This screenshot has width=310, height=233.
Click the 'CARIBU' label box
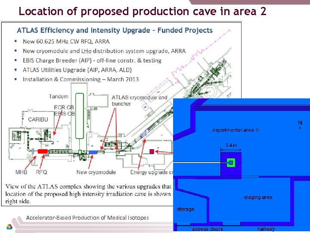(38, 120)
